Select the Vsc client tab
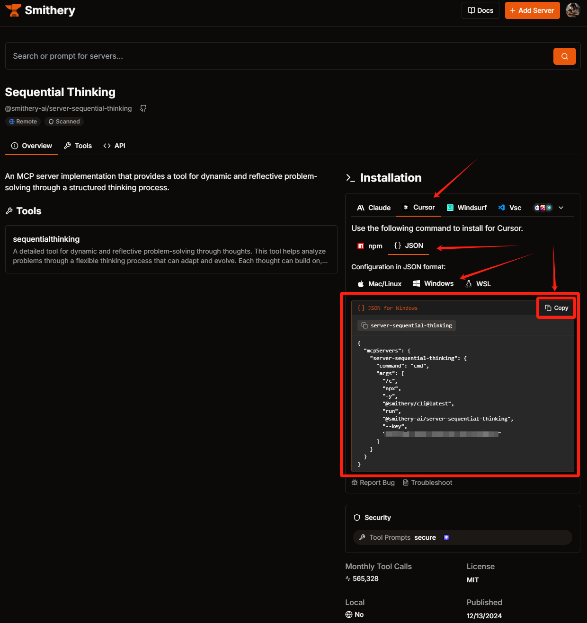 [510, 208]
